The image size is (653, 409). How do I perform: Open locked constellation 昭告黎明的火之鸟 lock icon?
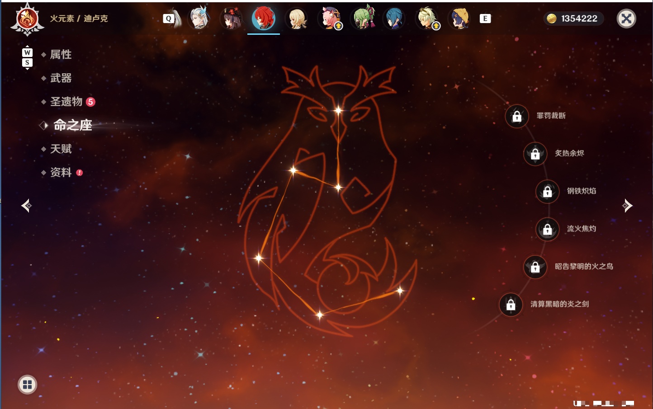tap(535, 267)
